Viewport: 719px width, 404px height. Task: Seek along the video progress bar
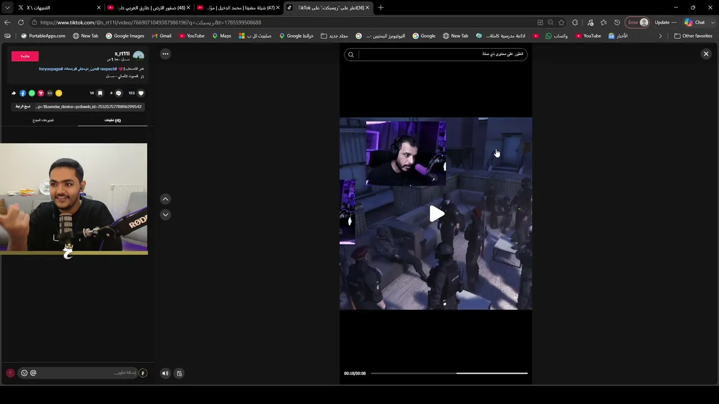449,373
